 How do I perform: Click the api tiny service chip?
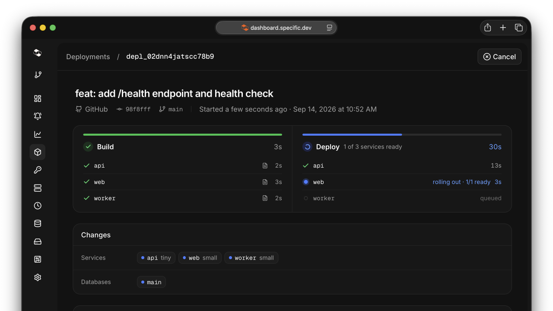tap(156, 258)
